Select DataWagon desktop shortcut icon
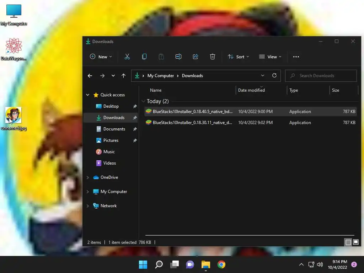Screen dimensions: 364x273 coord(14,49)
